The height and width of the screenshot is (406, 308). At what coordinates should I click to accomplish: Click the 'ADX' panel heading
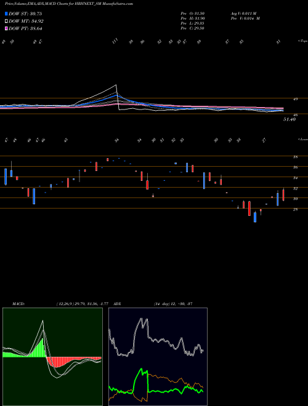117,304
